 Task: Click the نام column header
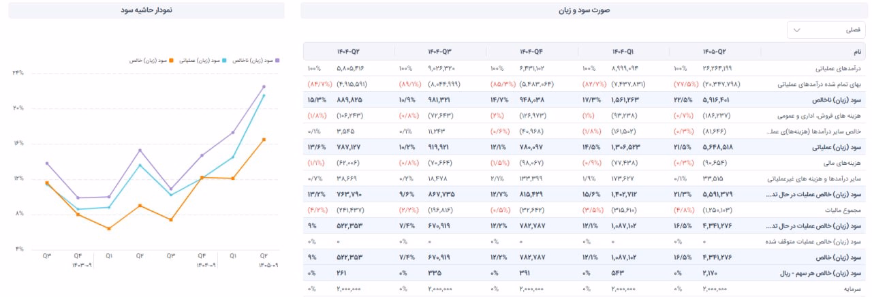coord(857,52)
